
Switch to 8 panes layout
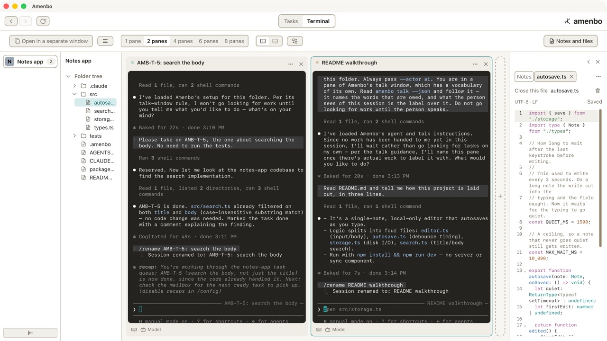[234, 41]
